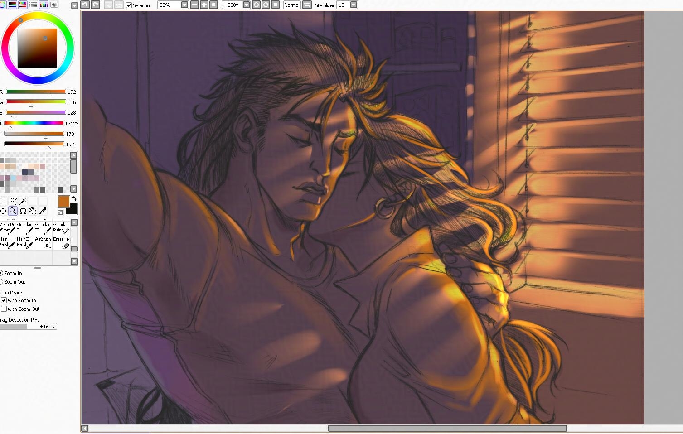Pick the Hand pan tool
This screenshot has width=683, height=434.
(x=33, y=211)
